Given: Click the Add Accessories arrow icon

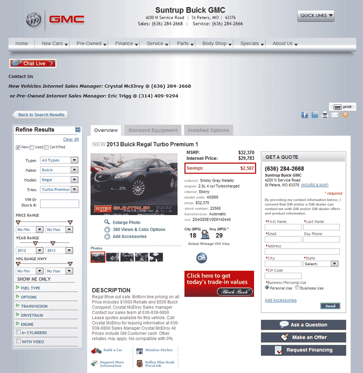Looking at the screenshot, I should click(x=107, y=237).
